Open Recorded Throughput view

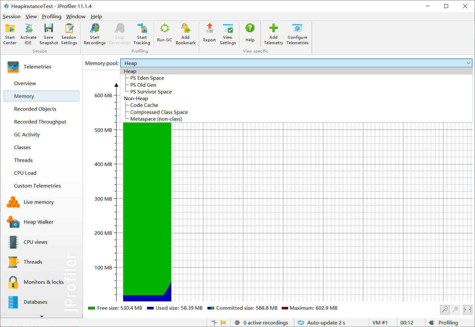tap(41, 122)
